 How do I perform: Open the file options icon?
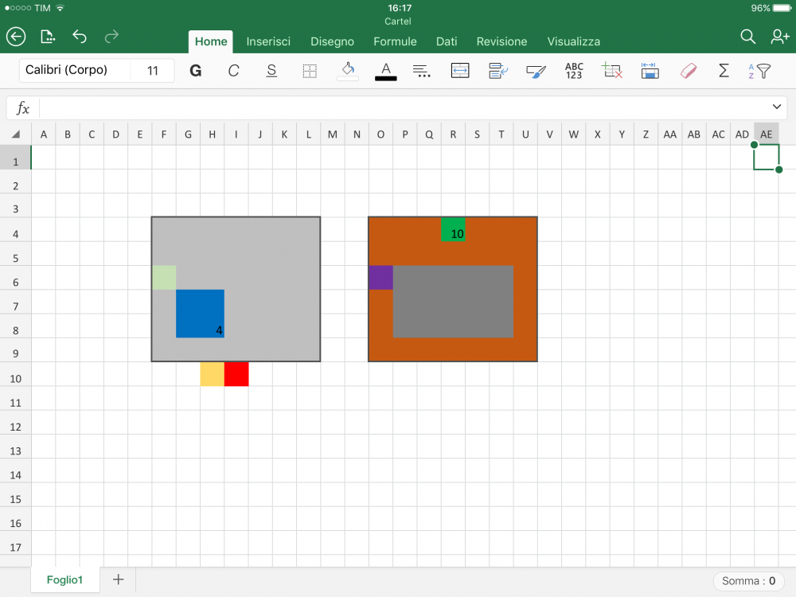coord(48,37)
